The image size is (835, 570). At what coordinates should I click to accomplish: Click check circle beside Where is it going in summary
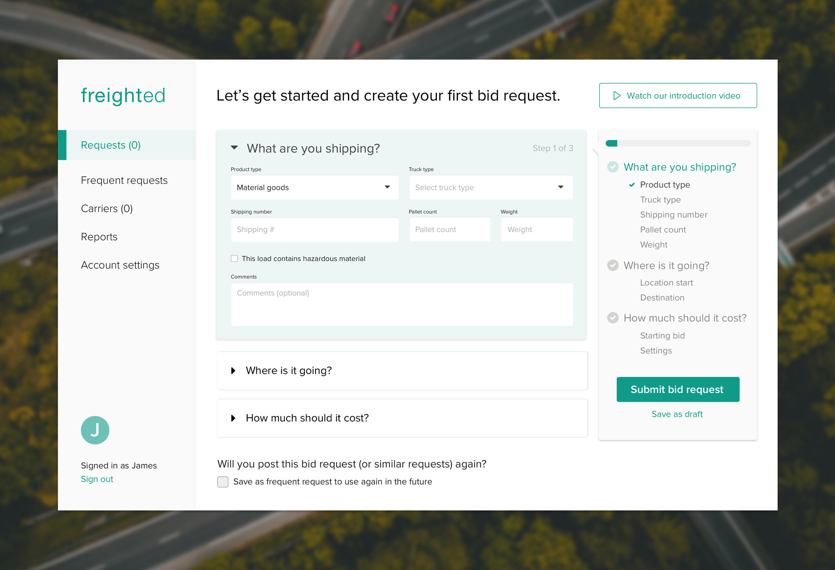pos(613,265)
